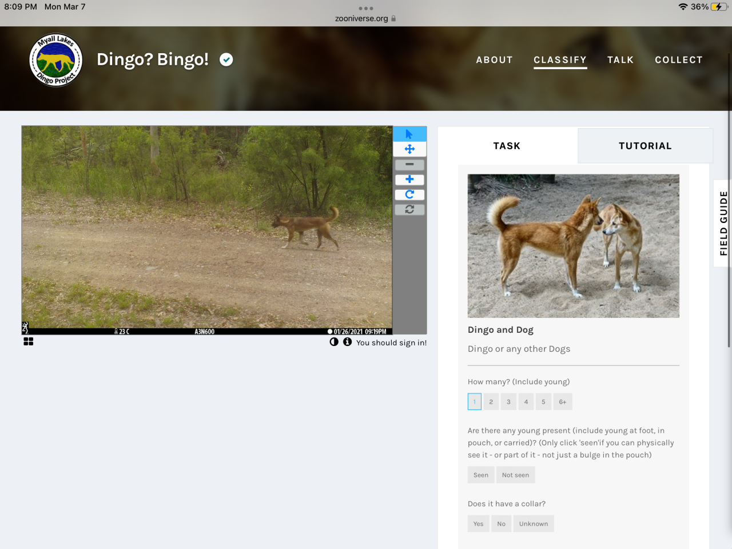Choose count 4 for how many
The height and width of the screenshot is (549, 732).
tap(526, 401)
